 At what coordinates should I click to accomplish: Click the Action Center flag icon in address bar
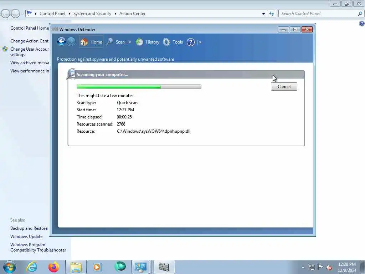tap(29, 13)
